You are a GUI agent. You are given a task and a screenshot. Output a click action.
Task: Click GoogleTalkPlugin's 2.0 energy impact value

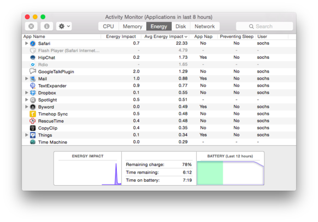[x=137, y=71]
